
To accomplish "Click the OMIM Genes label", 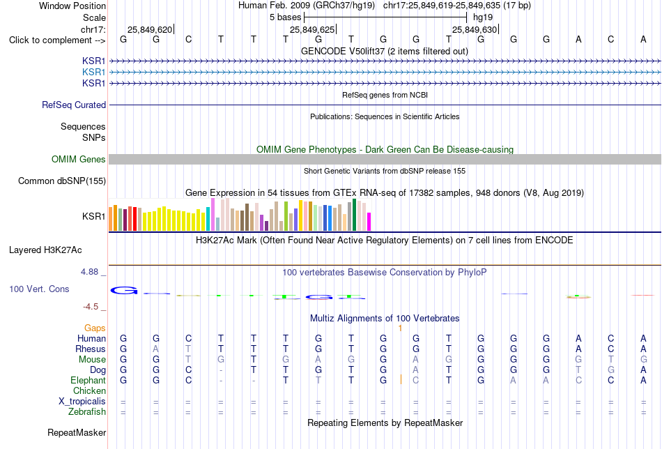I will tap(79, 159).
